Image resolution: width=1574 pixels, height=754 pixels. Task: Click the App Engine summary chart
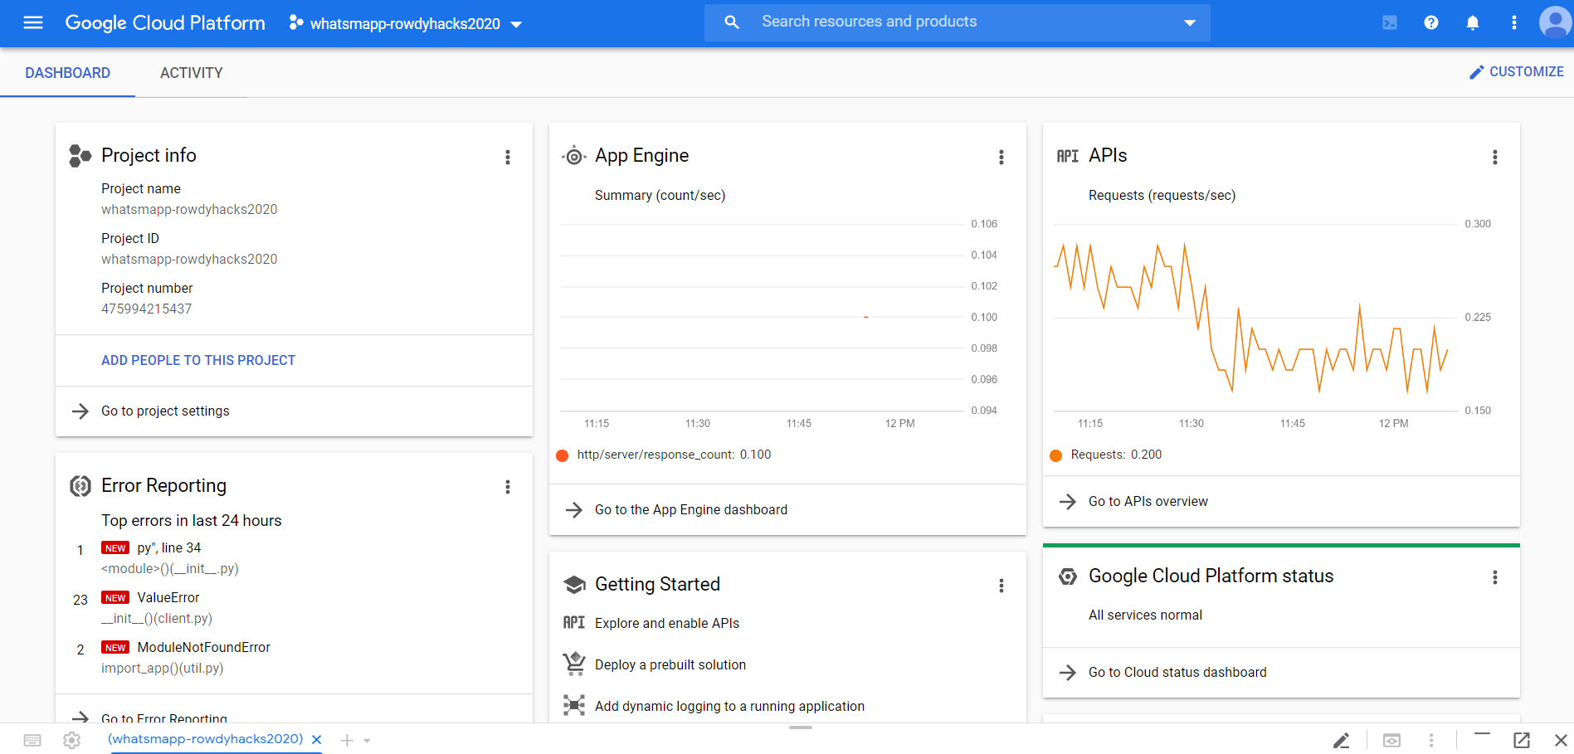click(x=762, y=318)
